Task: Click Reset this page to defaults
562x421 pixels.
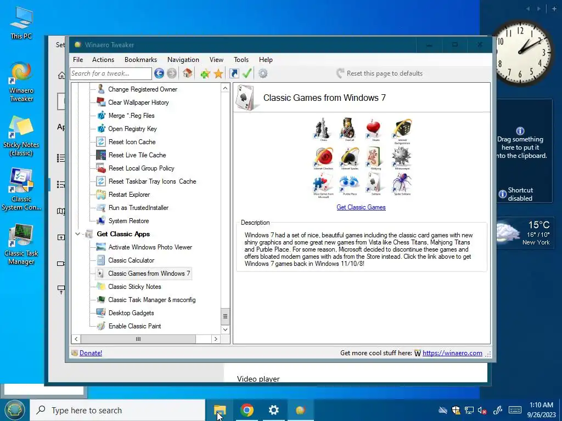Action: click(x=380, y=73)
